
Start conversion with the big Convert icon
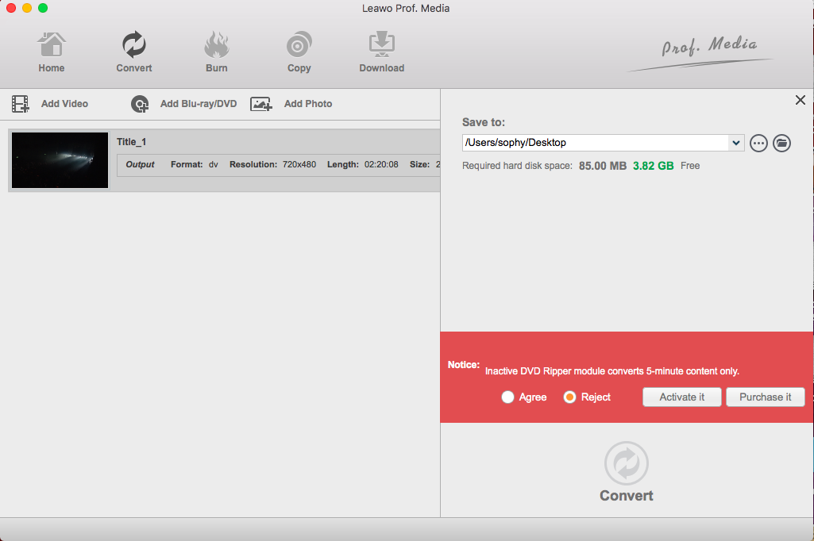pos(626,463)
